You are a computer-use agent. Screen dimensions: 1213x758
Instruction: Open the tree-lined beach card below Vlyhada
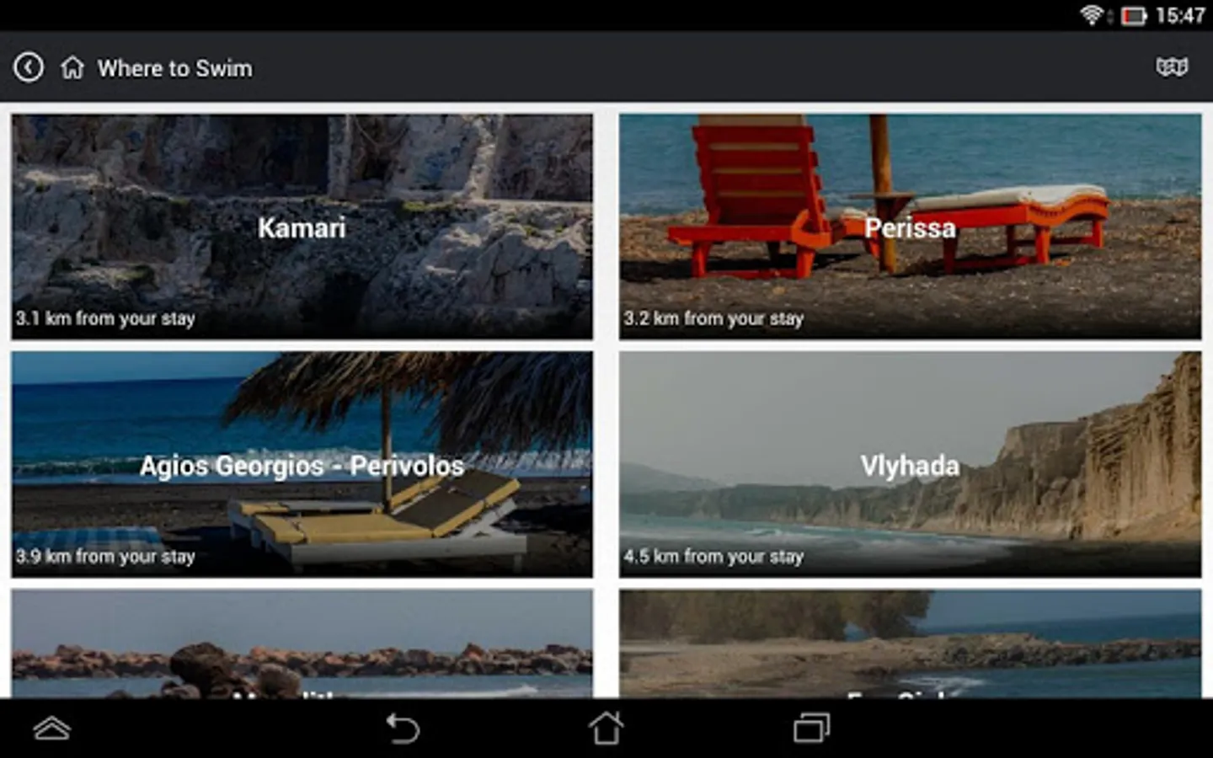coord(911,643)
